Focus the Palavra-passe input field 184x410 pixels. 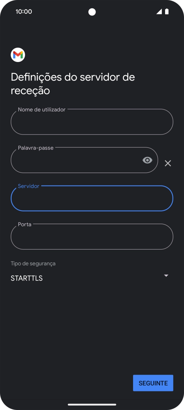[76, 161]
